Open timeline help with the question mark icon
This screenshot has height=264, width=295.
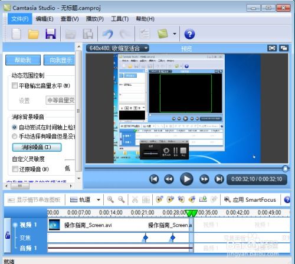pyautogui.click(x=287, y=200)
